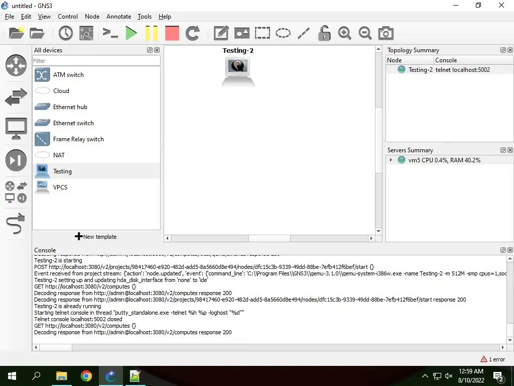
Task: Open the Node menu
Action: pos(92,17)
